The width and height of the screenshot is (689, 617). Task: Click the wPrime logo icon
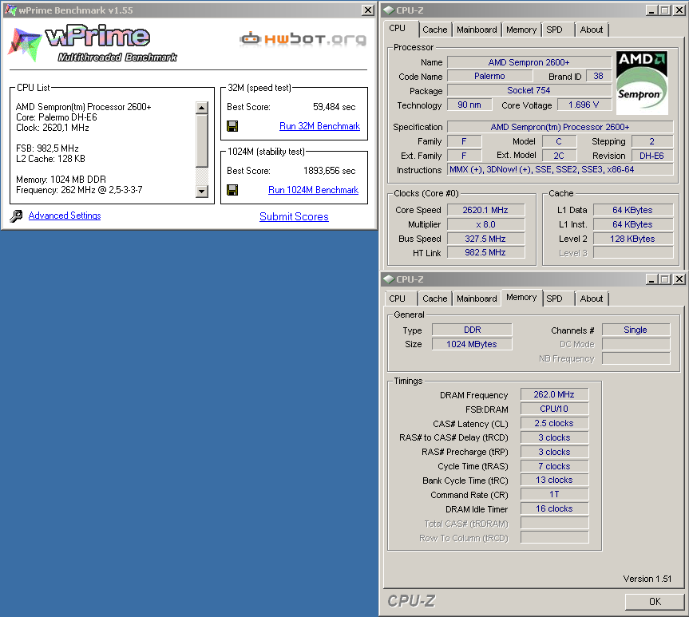(x=25, y=45)
